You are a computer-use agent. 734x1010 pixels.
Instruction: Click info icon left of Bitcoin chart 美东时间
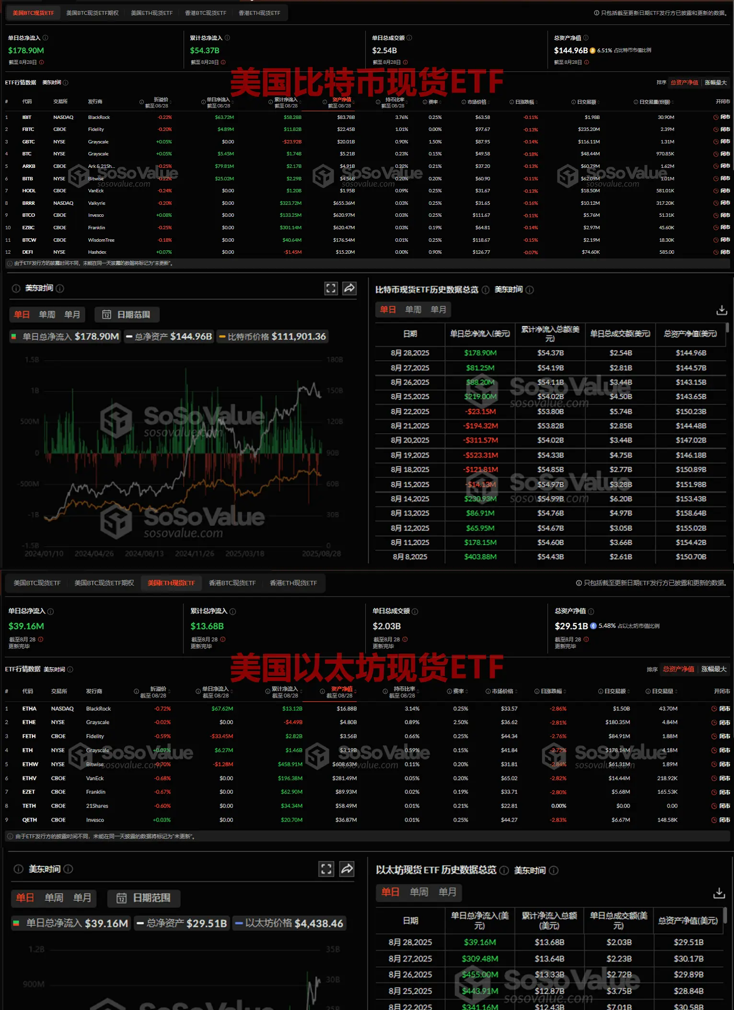click(x=16, y=288)
